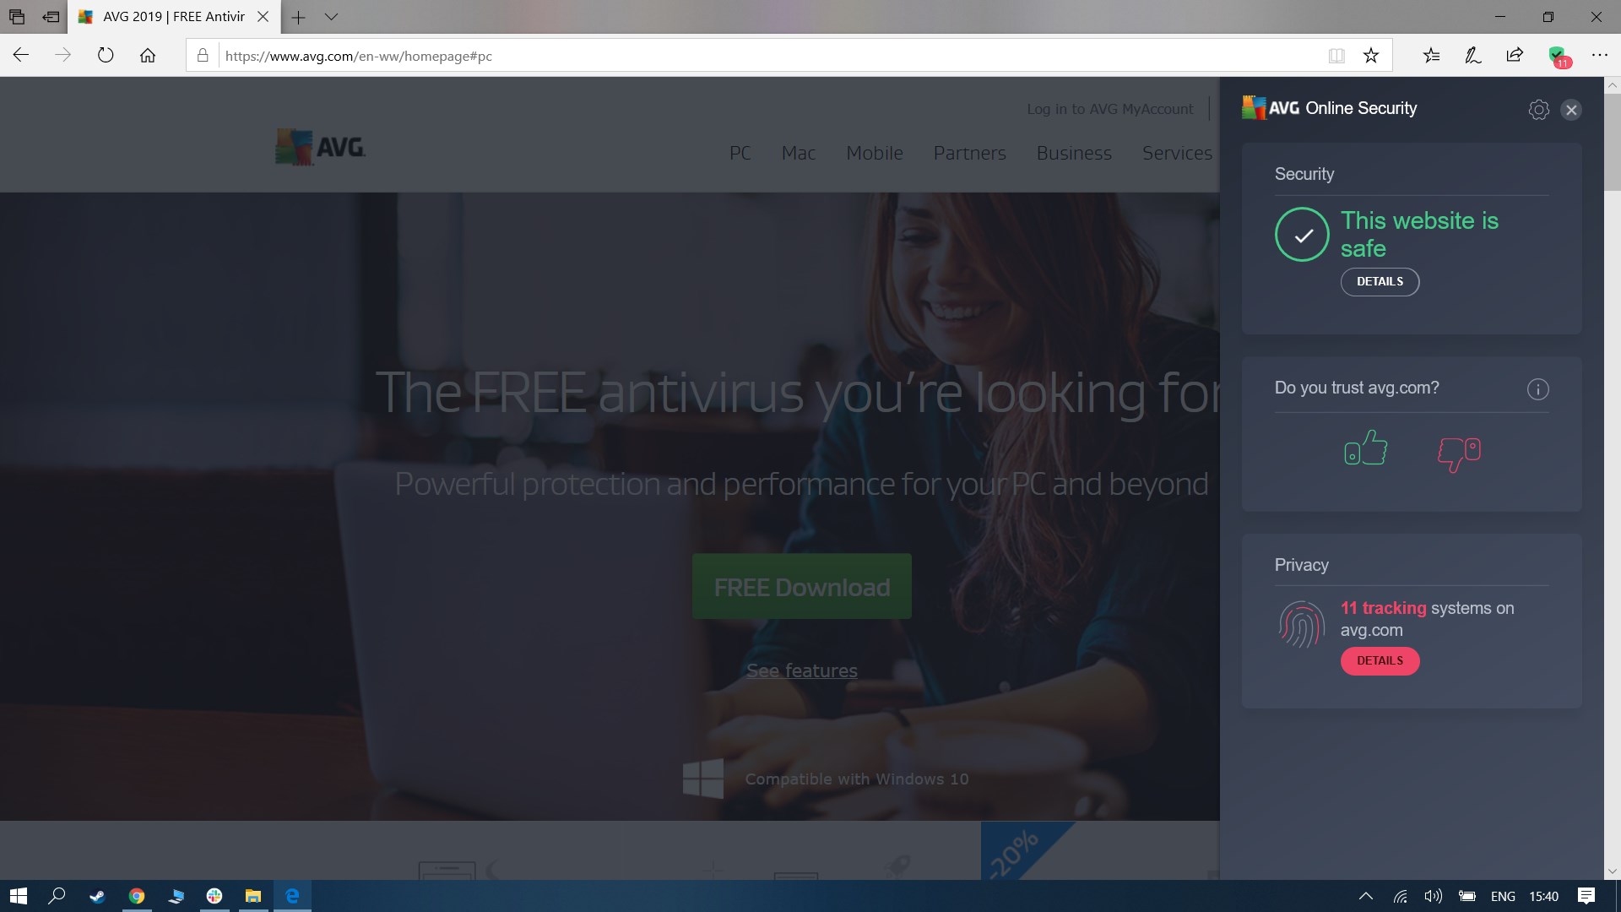
Task: Click the Windows taskbar search icon
Action: (x=58, y=895)
